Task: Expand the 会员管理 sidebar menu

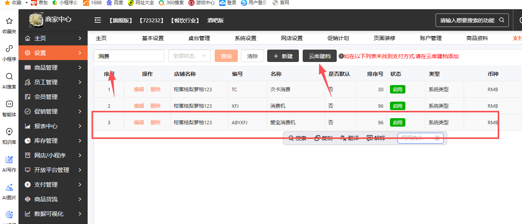Action: click(53, 97)
